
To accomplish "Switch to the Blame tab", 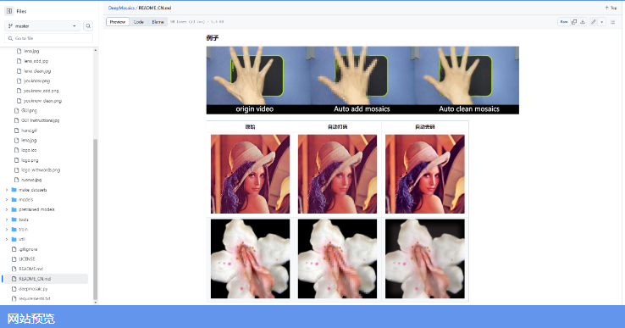I will (x=158, y=22).
